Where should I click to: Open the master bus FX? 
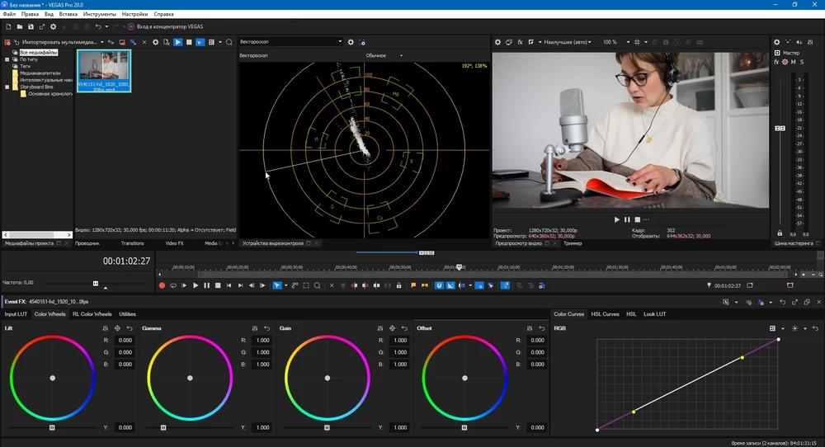(776, 62)
